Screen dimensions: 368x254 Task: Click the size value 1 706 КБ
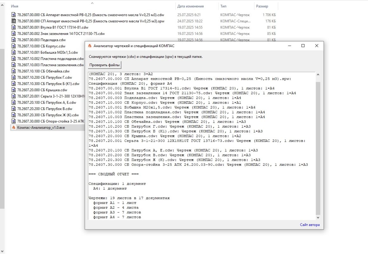tap(269, 15)
